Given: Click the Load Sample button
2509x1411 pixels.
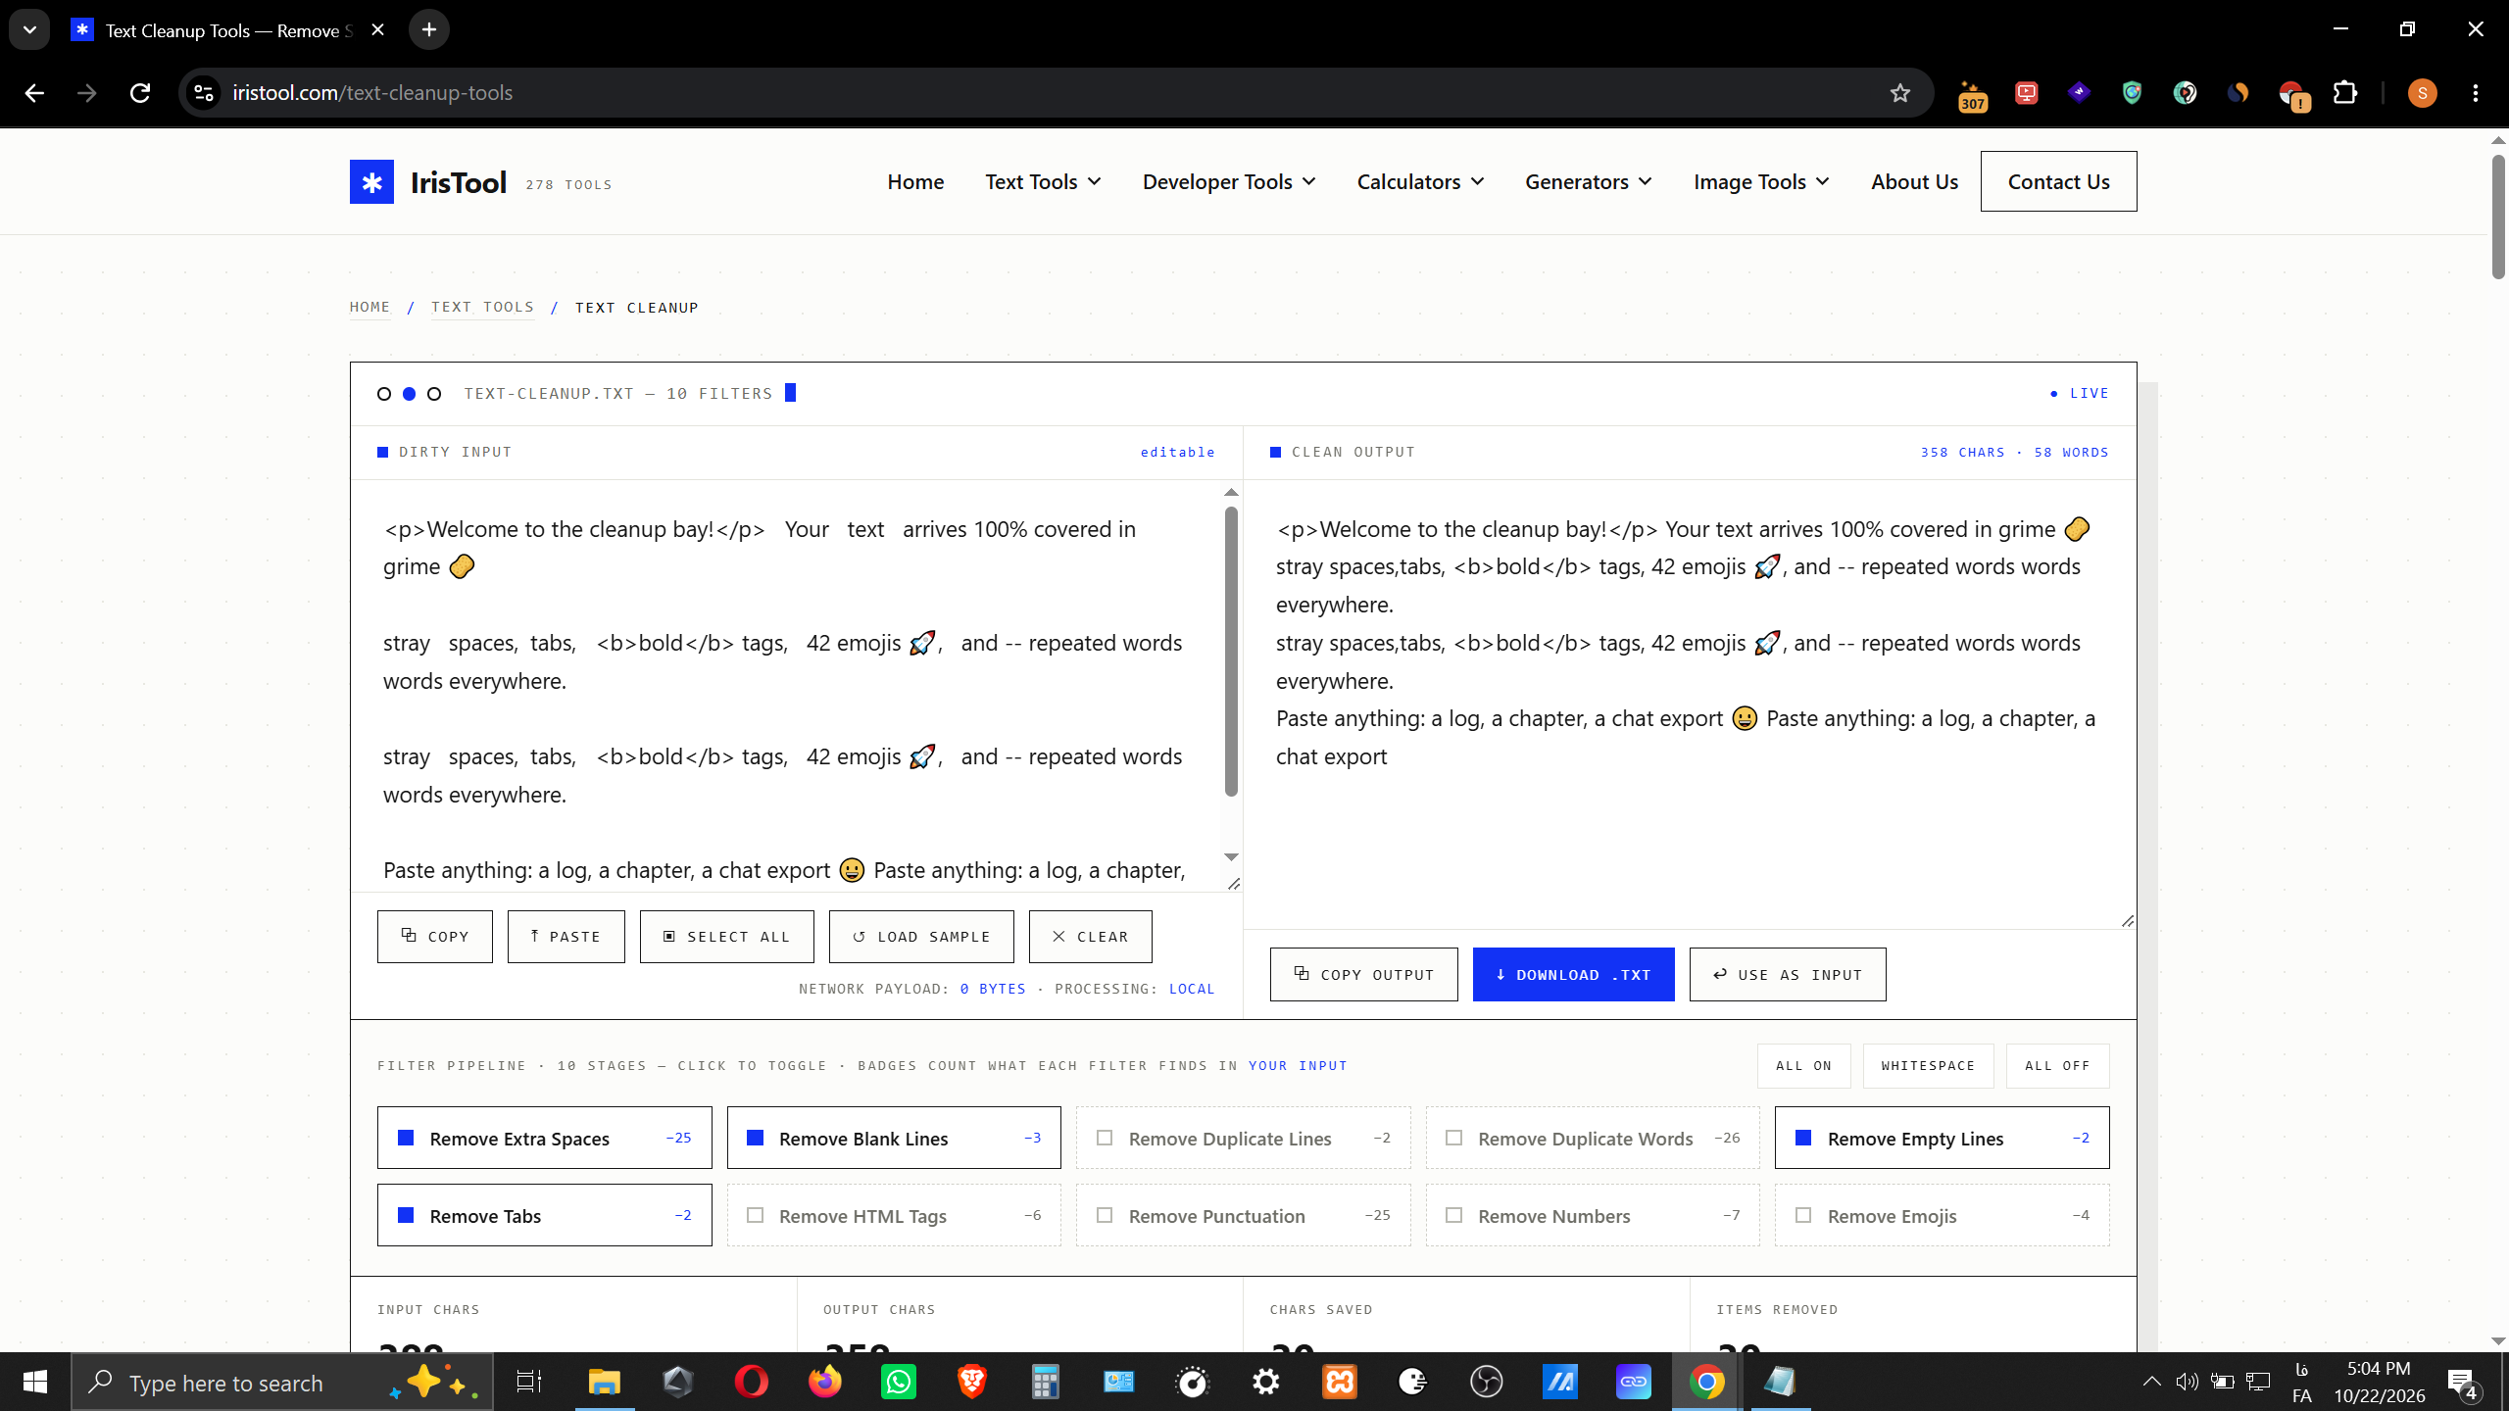Looking at the screenshot, I should [x=921, y=937].
